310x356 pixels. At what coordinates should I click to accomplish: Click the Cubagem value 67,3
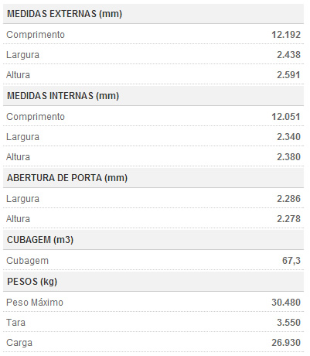291,261
